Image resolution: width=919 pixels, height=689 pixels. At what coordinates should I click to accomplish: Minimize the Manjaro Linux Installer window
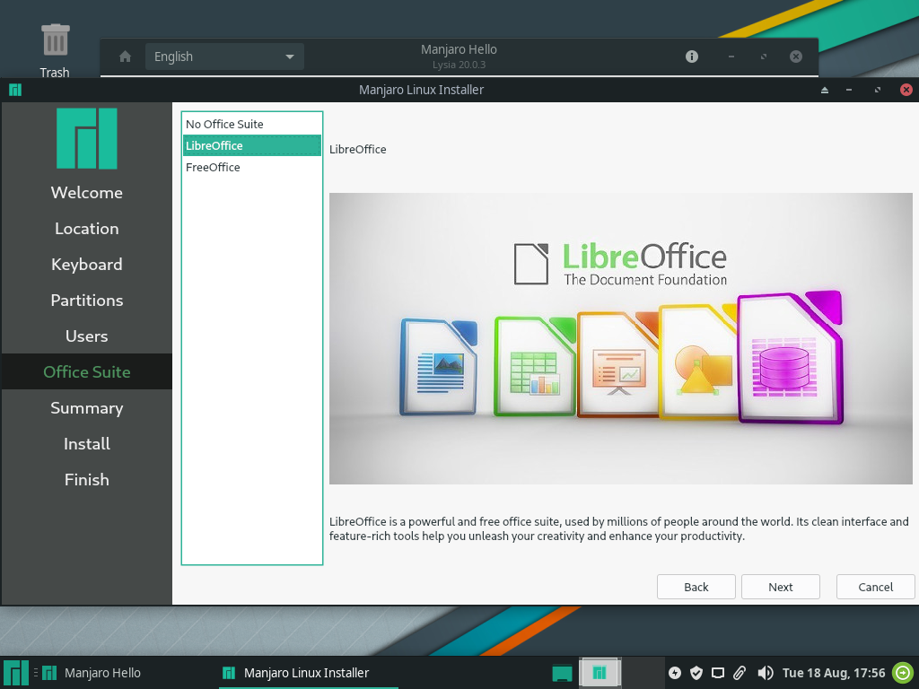[x=849, y=90]
